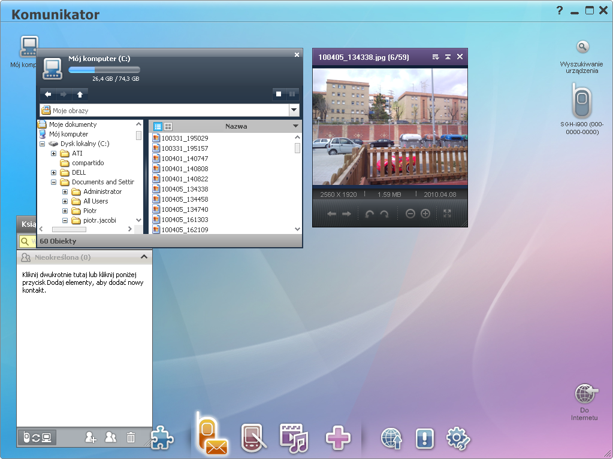Screen dimensions: 613x459
Task: Select file 100331_195157
Action: tap(185, 148)
